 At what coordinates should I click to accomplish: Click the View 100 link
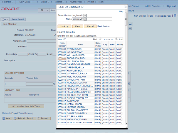point(62,39)
